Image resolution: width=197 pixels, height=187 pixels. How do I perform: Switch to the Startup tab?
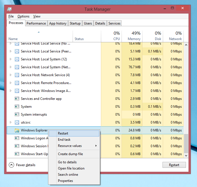[x=75, y=23]
